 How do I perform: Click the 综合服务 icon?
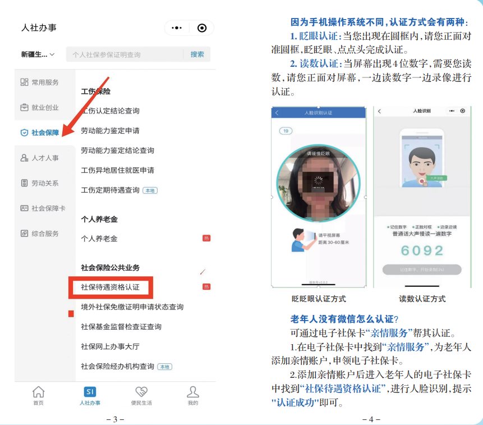click(x=24, y=234)
